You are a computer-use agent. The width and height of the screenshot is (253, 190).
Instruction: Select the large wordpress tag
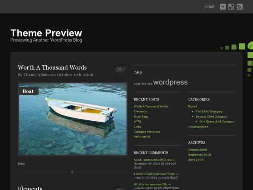[x=170, y=82]
